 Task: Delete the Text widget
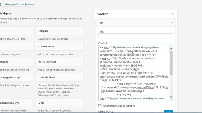point(102,112)
